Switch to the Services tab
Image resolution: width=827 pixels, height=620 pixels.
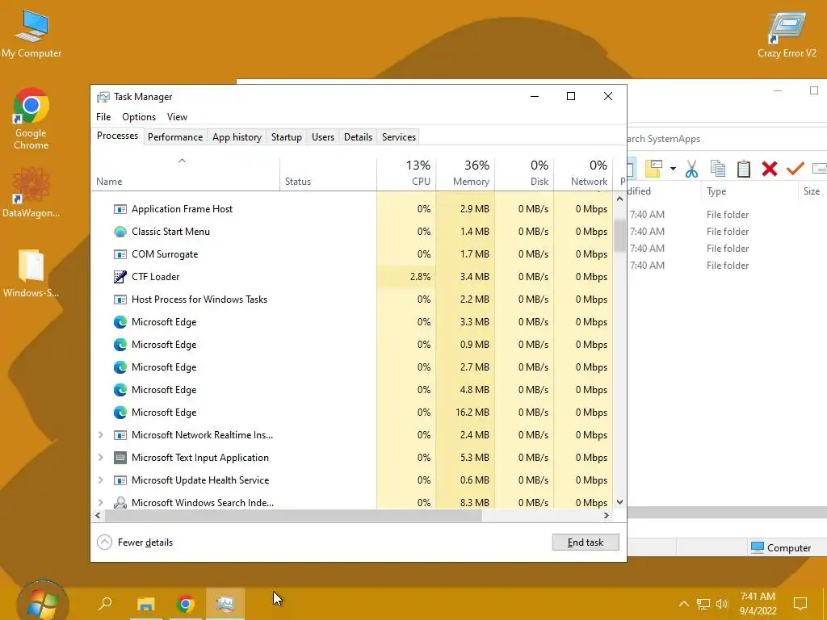click(399, 137)
